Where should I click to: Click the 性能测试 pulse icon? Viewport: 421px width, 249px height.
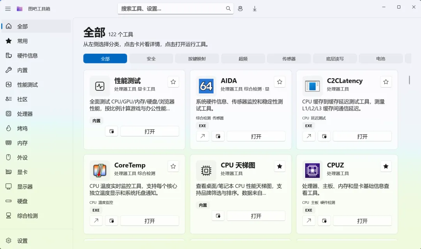100,86
